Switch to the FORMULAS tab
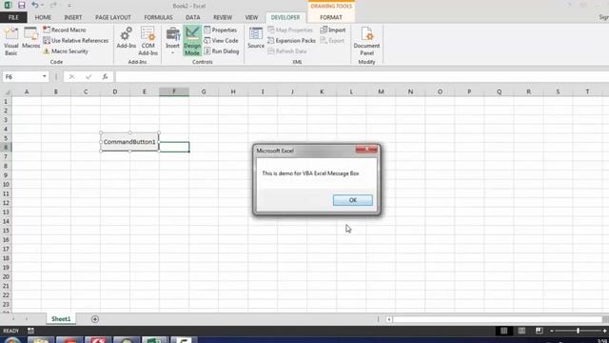Image resolution: width=609 pixels, height=343 pixels. tap(158, 17)
